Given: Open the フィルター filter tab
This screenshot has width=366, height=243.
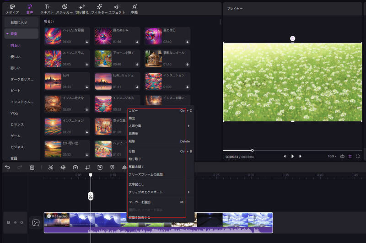Looking at the screenshot, I should click(x=99, y=9).
